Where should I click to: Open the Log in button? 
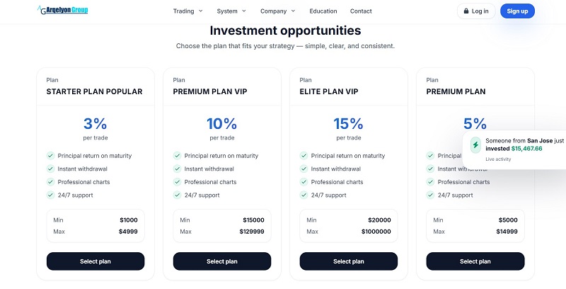point(476,11)
